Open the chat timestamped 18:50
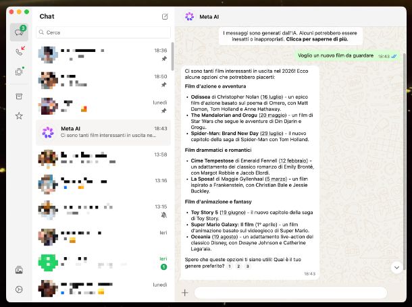This screenshot has height=307, width=412. click(x=103, y=80)
